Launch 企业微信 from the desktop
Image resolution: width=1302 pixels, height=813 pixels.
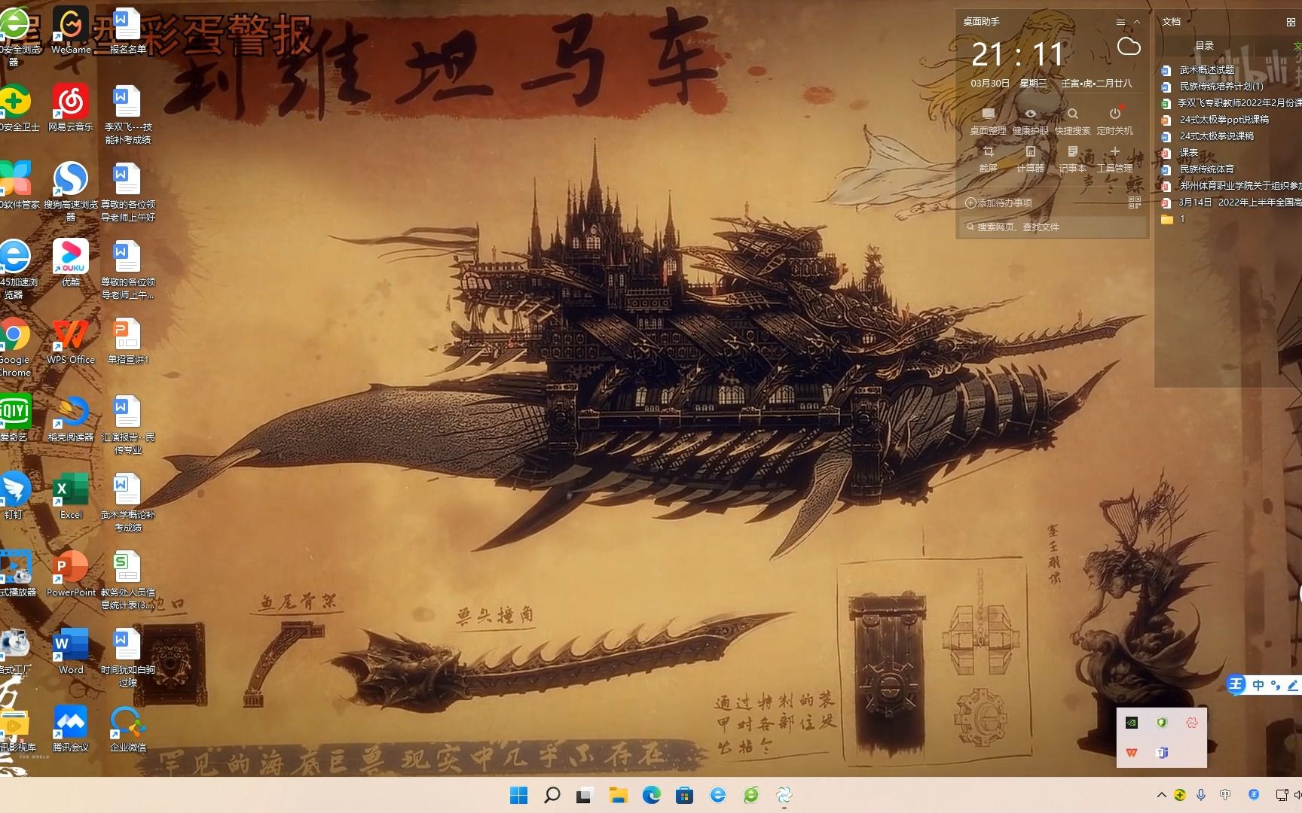point(128,728)
